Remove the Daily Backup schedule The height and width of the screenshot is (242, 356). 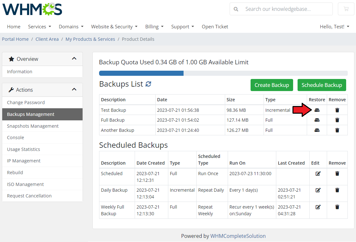click(x=337, y=190)
